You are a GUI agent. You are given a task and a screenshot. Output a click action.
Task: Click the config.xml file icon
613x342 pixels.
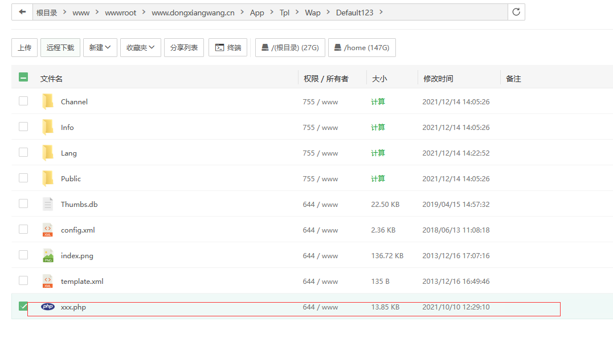point(48,230)
